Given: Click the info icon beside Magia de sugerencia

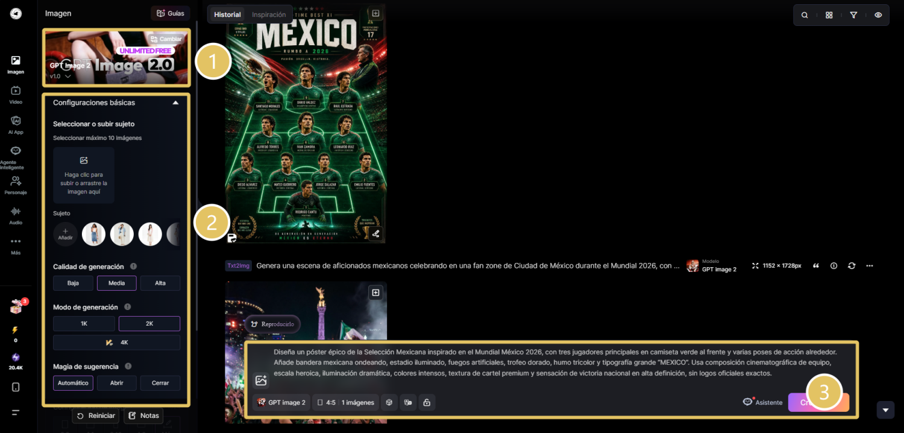Looking at the screenshot, I should pos(128,367).
